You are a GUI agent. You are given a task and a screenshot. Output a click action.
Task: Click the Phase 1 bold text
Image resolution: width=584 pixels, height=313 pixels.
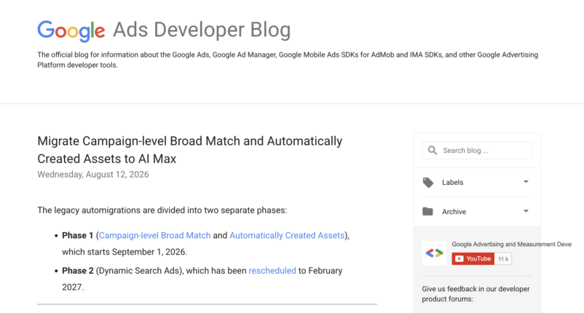pyautogui.click(x=77, y=235)
